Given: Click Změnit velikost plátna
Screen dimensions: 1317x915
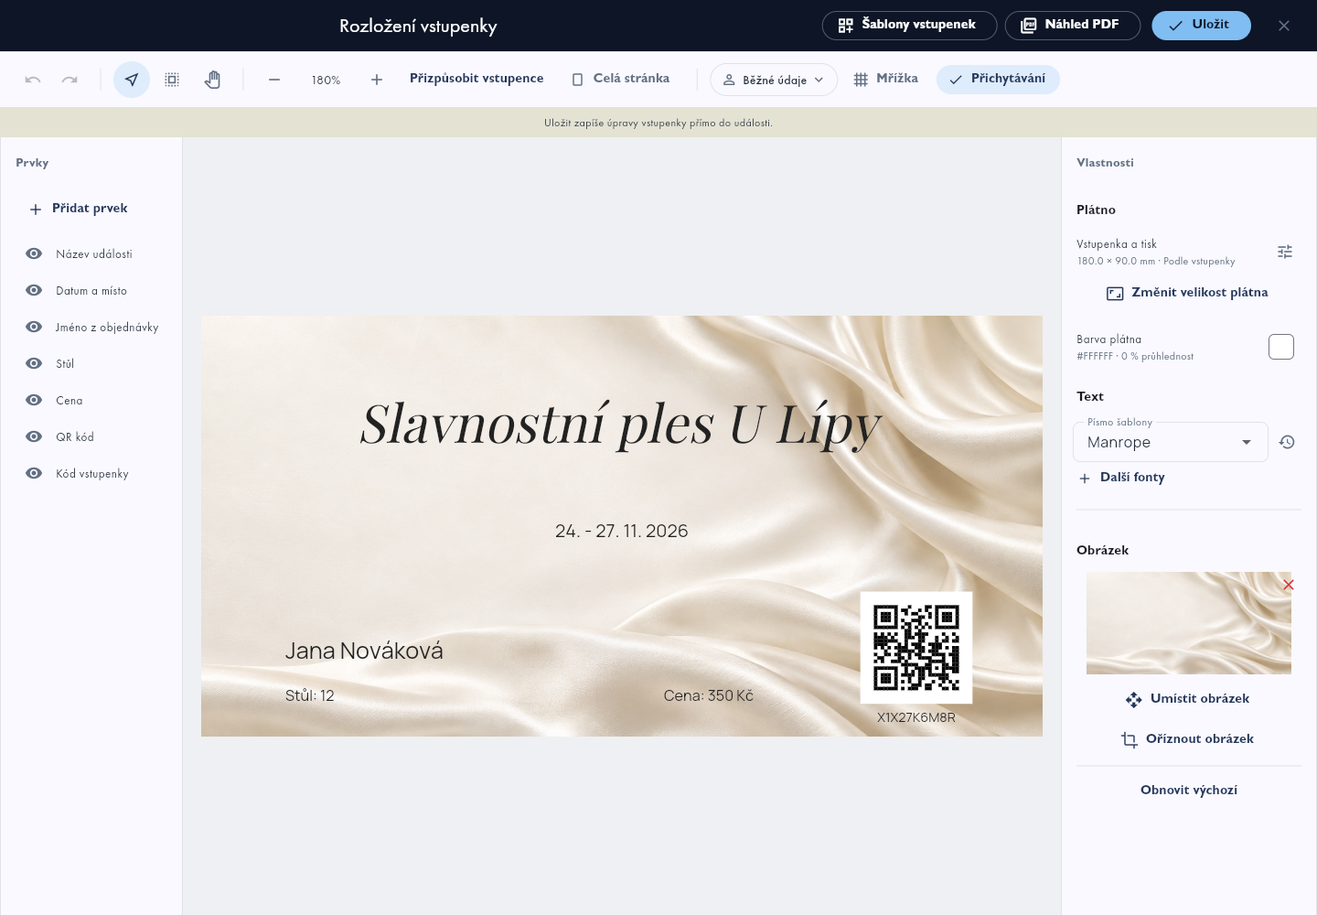Looking at the screenshot, I should 1188,293.
